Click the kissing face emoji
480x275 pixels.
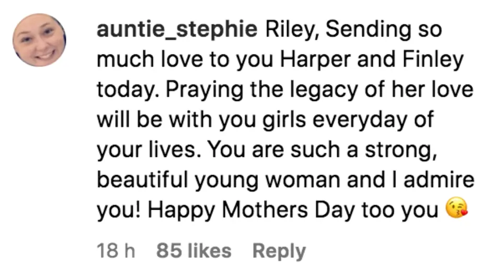click(455, 210)
